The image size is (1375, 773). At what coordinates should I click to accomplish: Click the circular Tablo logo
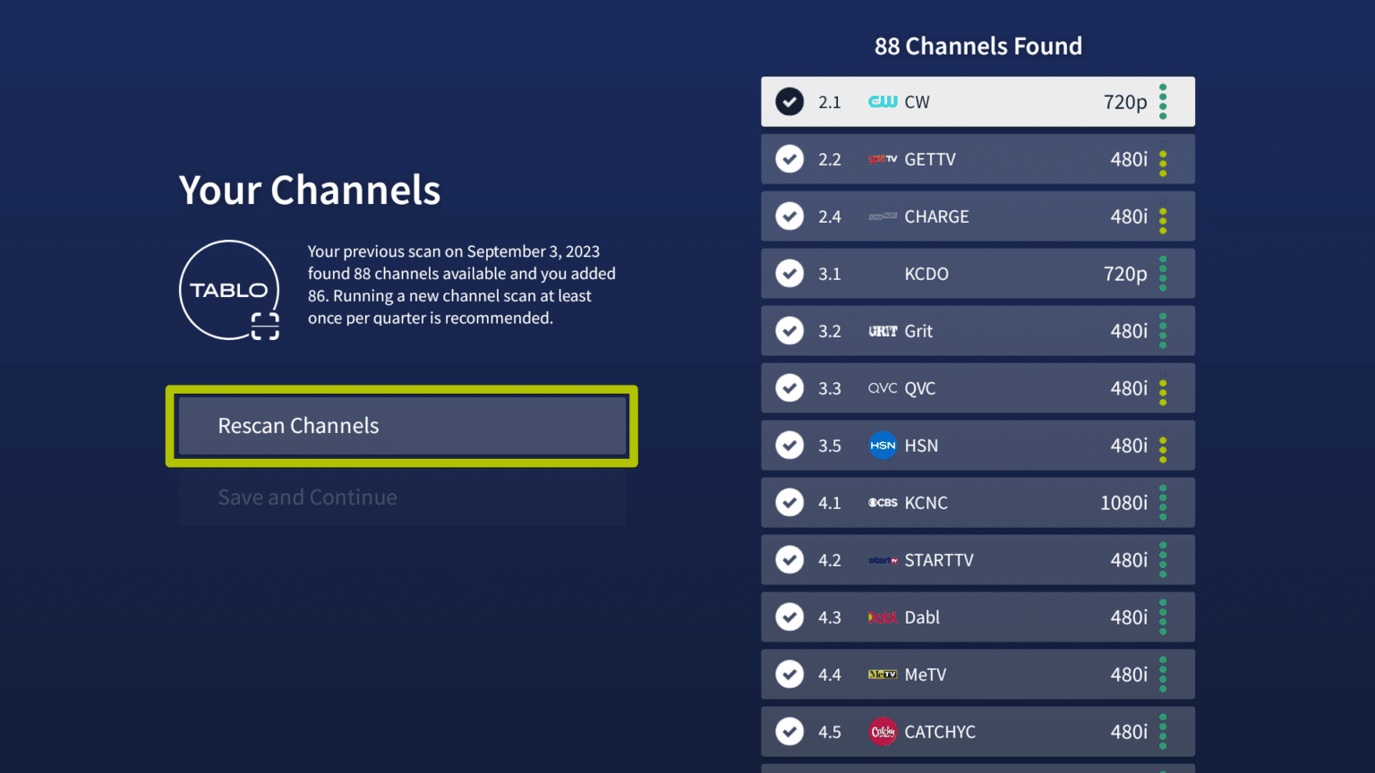[x=229, y=289]
